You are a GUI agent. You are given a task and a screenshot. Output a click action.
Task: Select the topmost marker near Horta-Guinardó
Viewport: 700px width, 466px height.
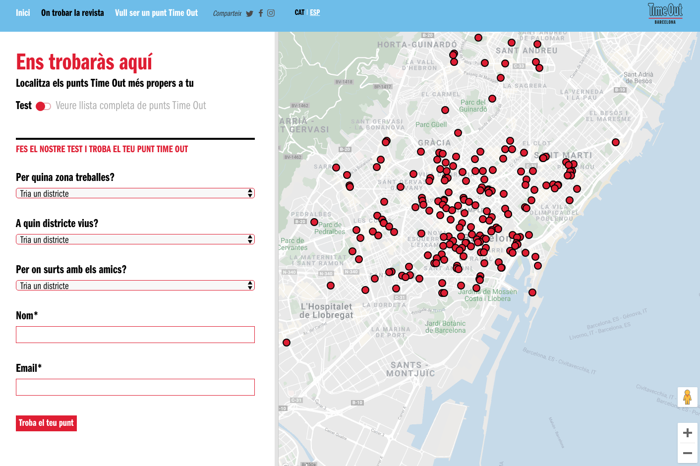click(478, 38)
